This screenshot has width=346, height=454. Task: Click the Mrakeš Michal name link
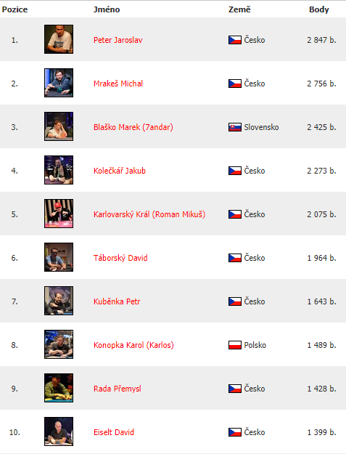point(118,84)
